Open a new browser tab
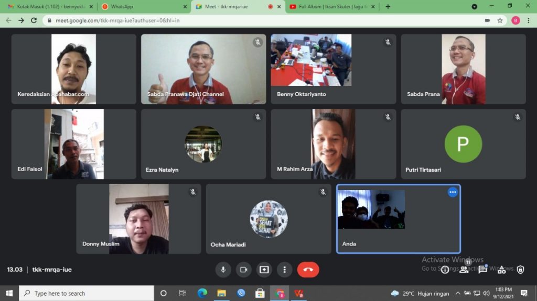The width and height of the screenshot is (537, 301). pyautogui.click(x=388, y=7)
